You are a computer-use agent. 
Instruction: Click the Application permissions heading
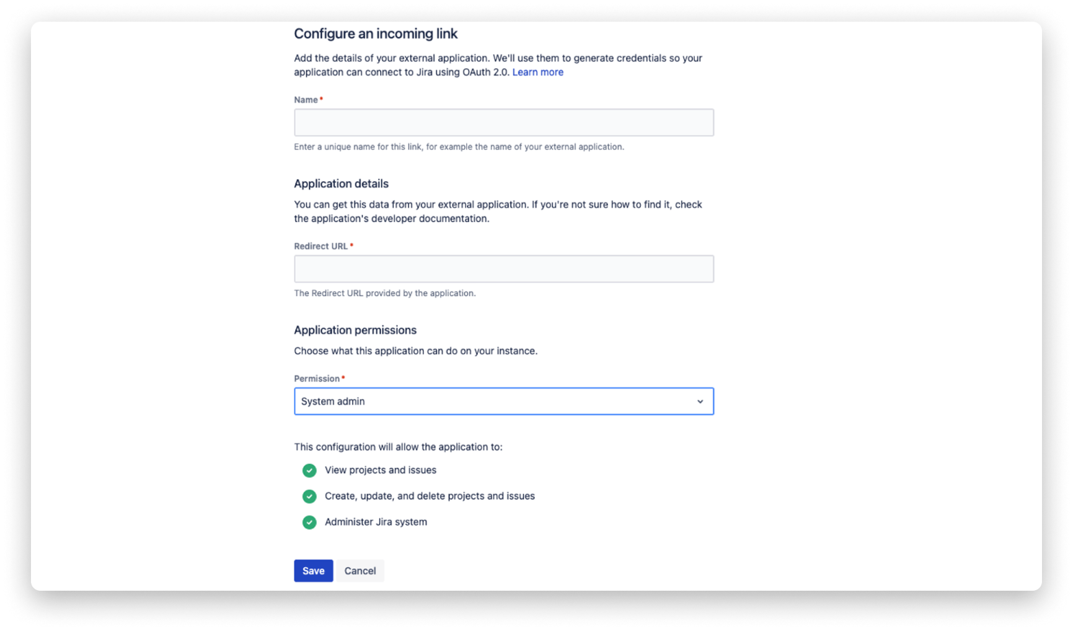[x=355, y=330]
